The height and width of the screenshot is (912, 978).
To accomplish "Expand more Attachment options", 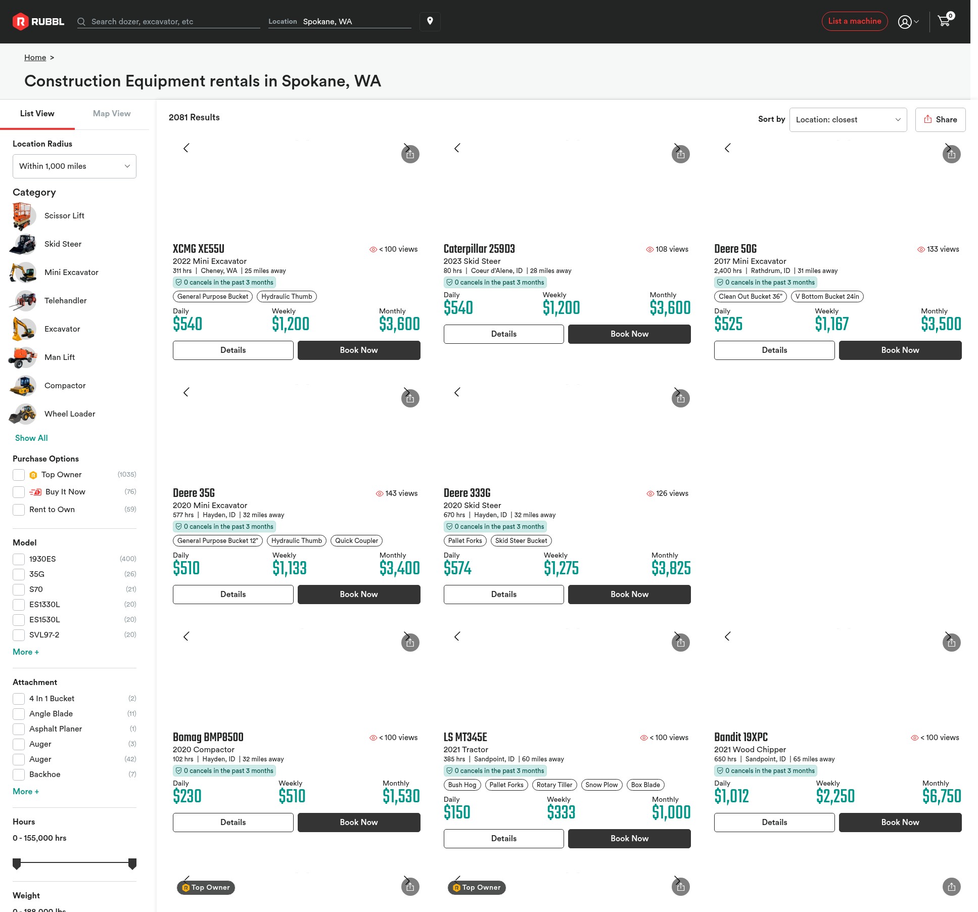I will click(x=26, y=792).
